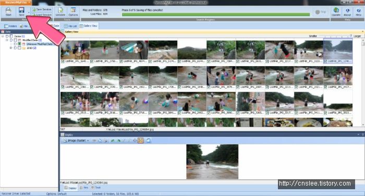Click the triangle filter icon on the Dates row

pos(7,36)
